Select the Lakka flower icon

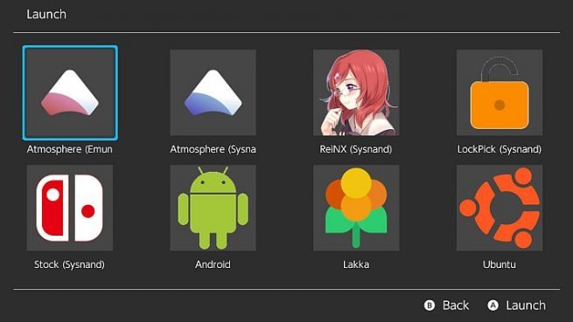(x=356, y=208)
